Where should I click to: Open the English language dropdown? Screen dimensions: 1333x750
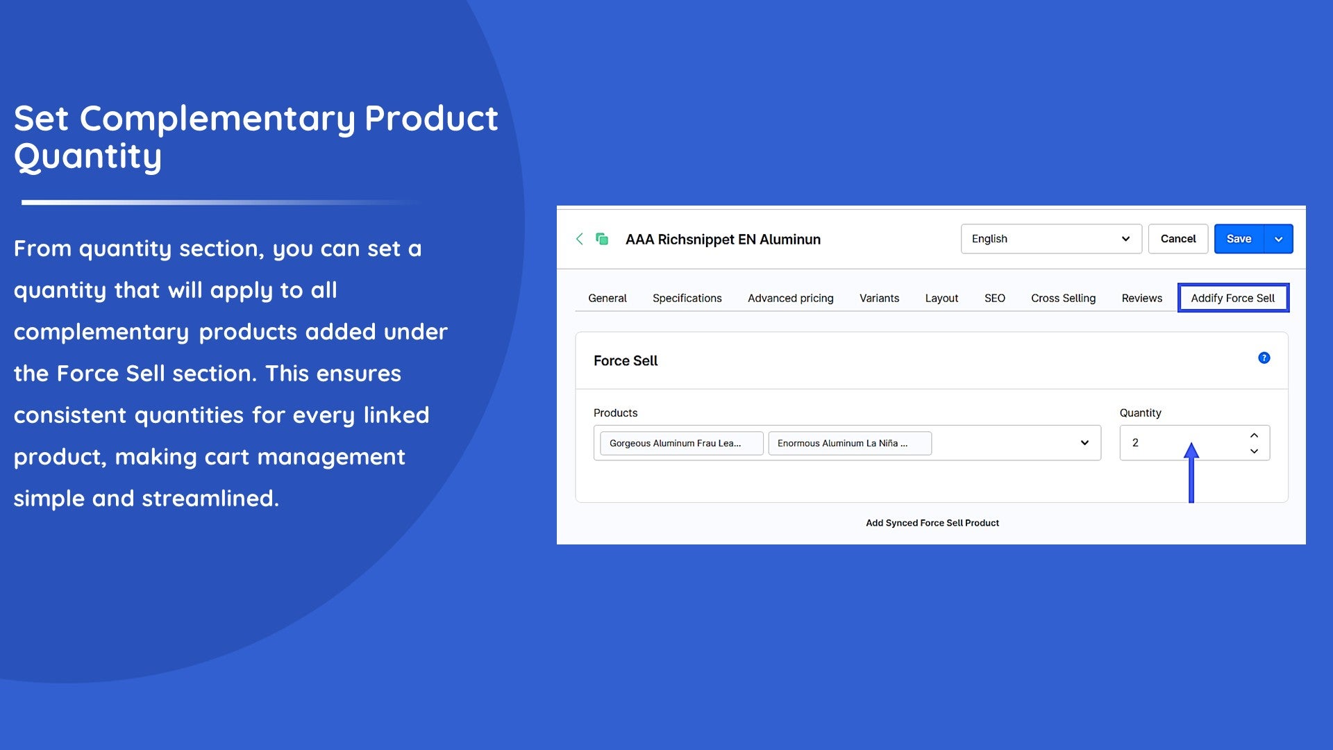pos(1050,239)
